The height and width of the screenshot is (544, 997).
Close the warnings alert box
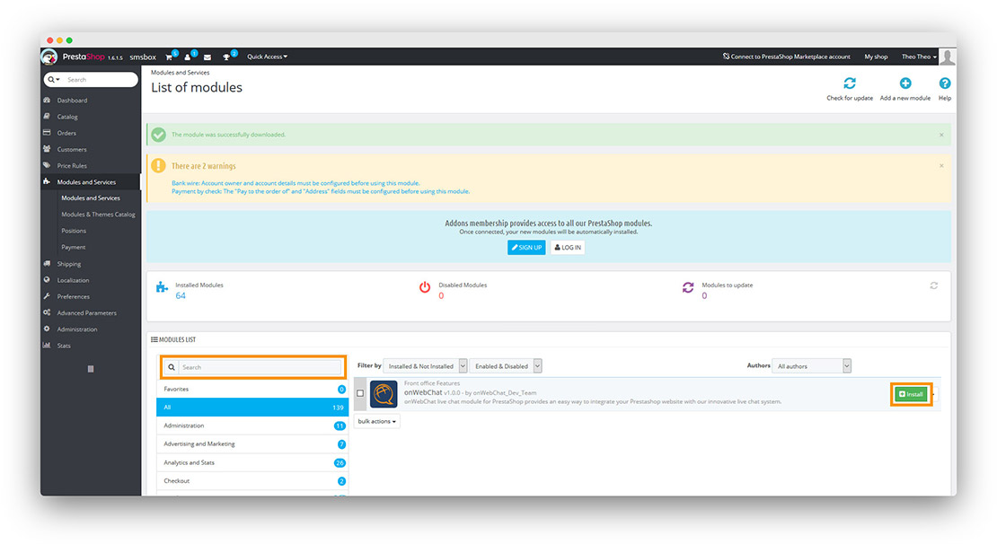[x=941, y=165]
